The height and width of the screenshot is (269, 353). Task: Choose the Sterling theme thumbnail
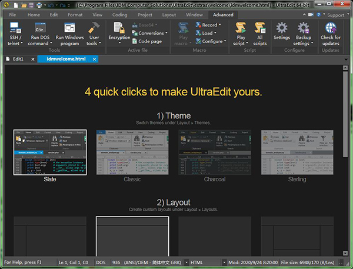click(297, 152)
